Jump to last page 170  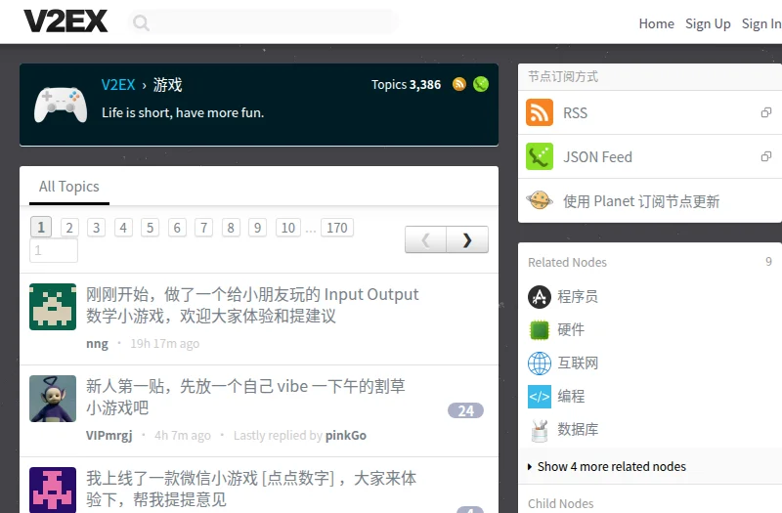tap(337, 228)
